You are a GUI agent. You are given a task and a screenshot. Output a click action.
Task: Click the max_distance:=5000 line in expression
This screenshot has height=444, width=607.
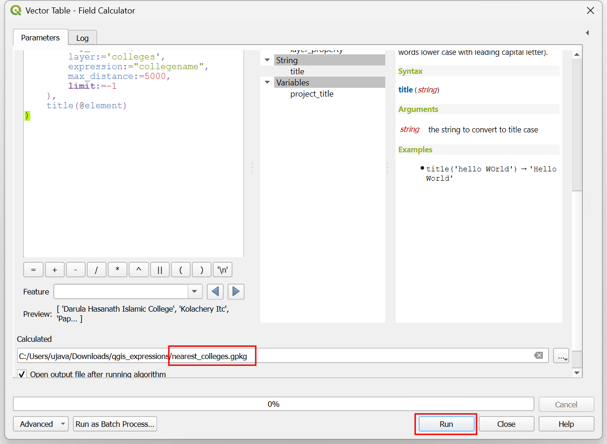click(x=119, y=76)
